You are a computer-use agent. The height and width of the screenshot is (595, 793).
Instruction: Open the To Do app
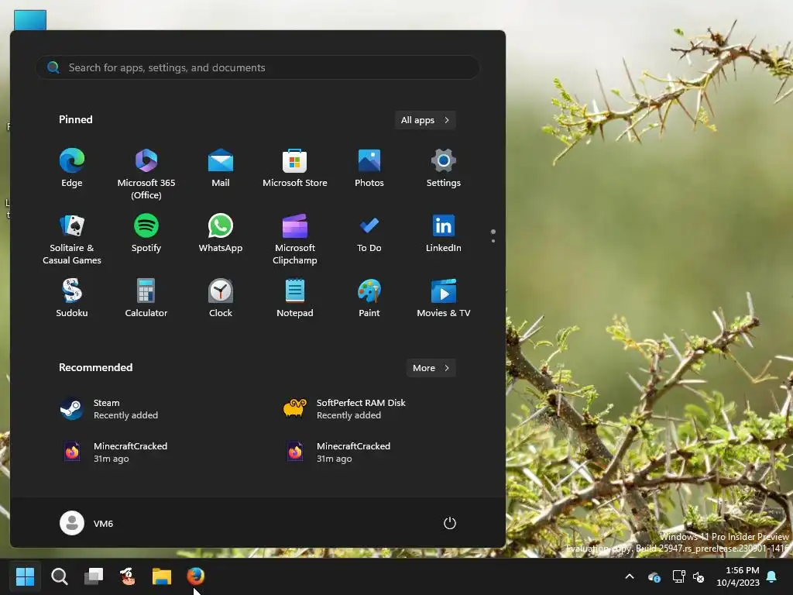[x=369, y=233]
